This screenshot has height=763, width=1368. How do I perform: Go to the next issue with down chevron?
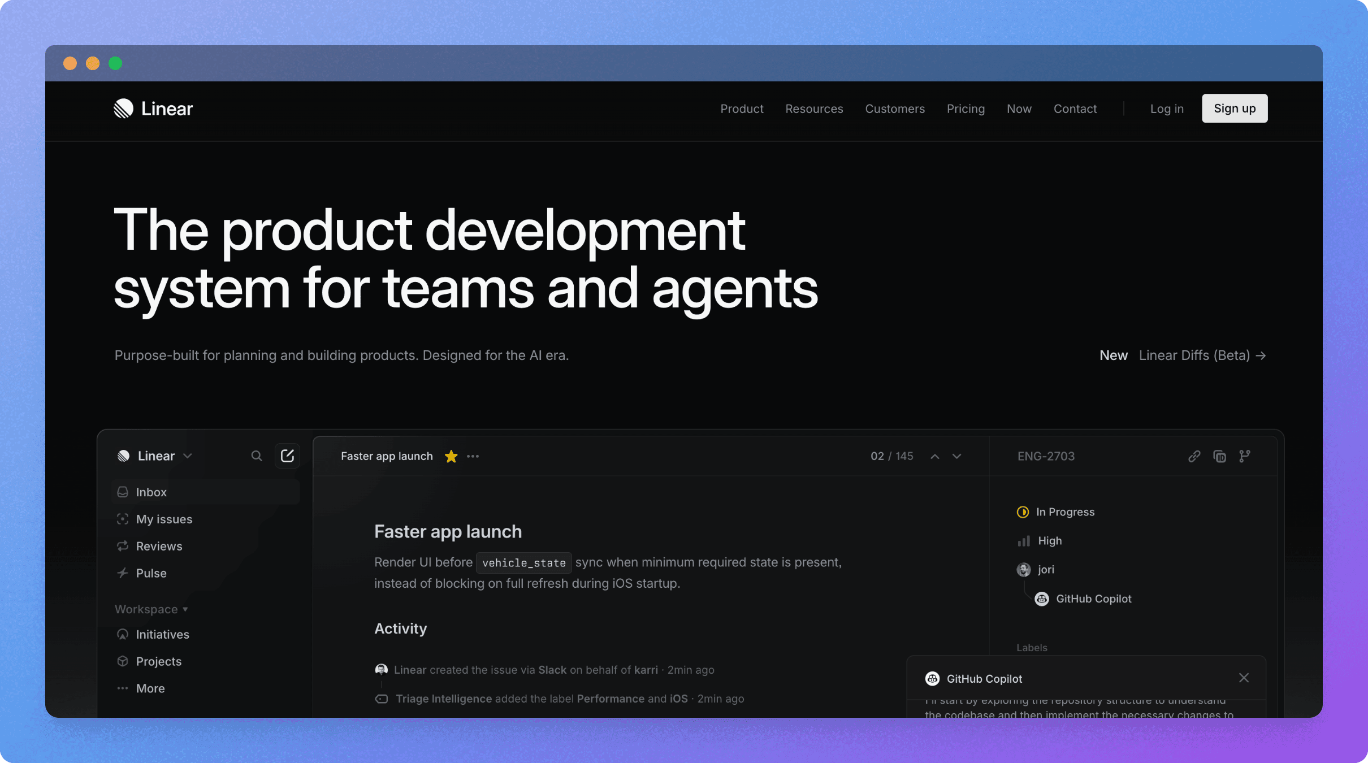[957, 457]
